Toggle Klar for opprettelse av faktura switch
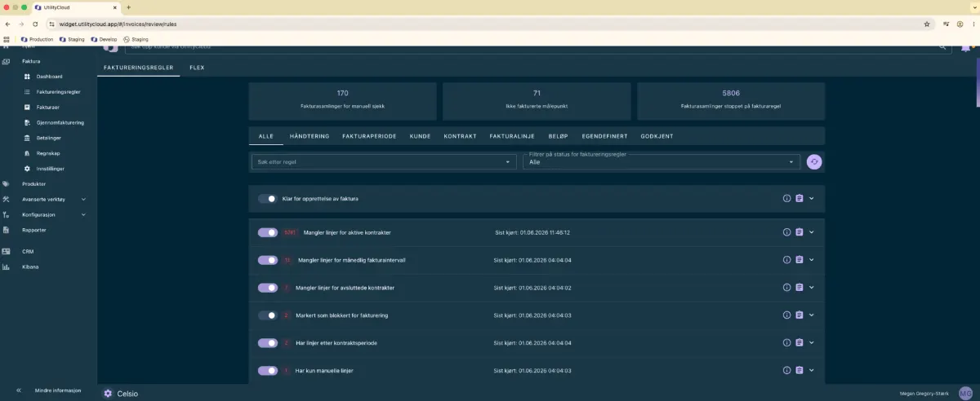The width and height of the screenshot is (980, 401). point(268,199)
